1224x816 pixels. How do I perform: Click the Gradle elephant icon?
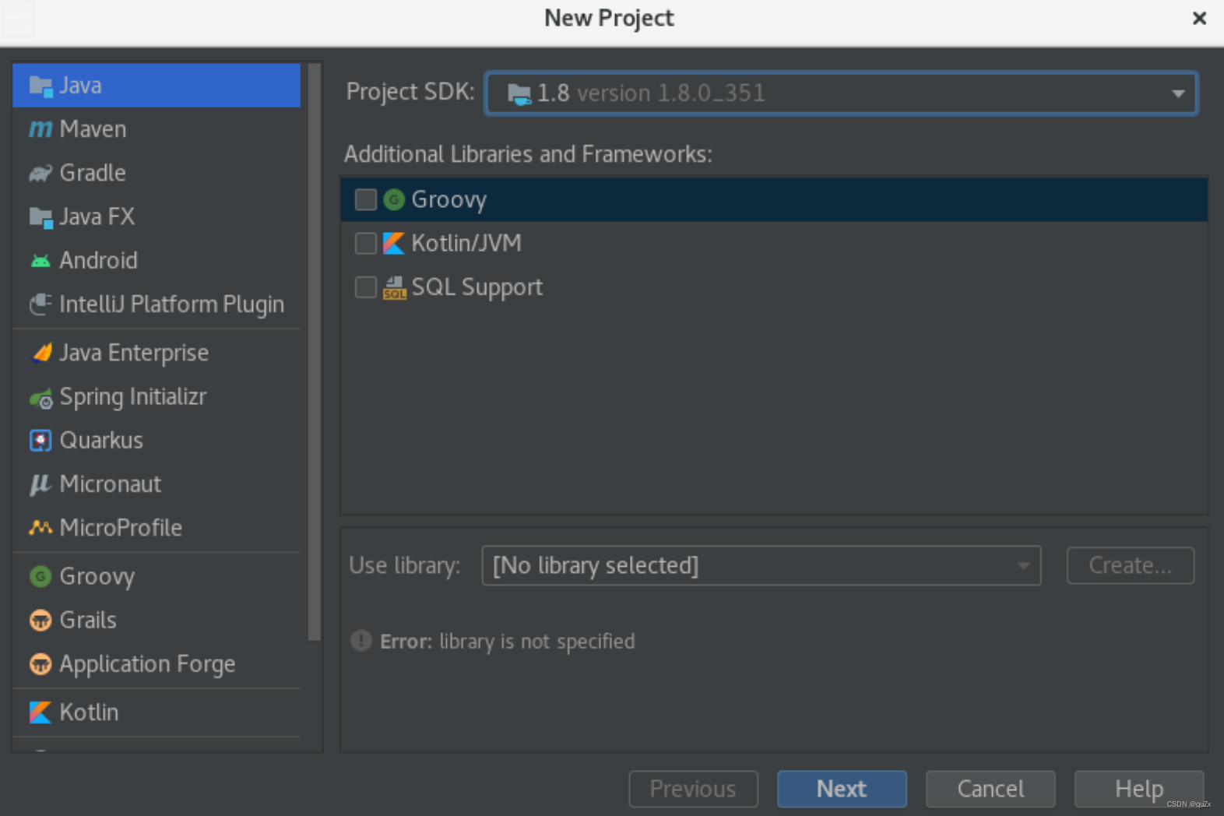[x=40, y=172]
